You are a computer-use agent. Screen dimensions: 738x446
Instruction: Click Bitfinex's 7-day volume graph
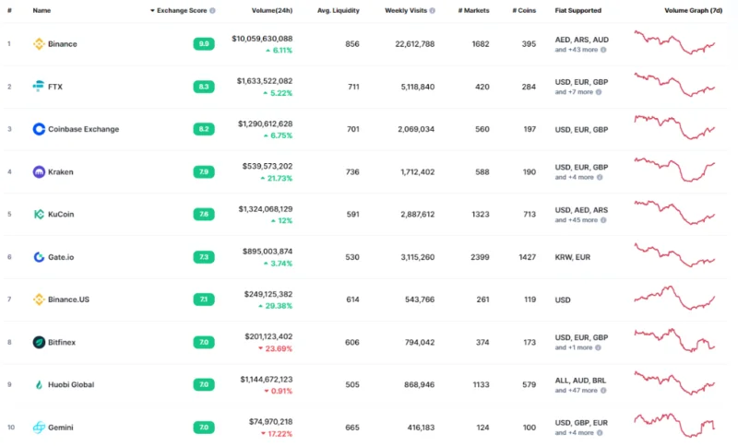[x=674, y=340]
